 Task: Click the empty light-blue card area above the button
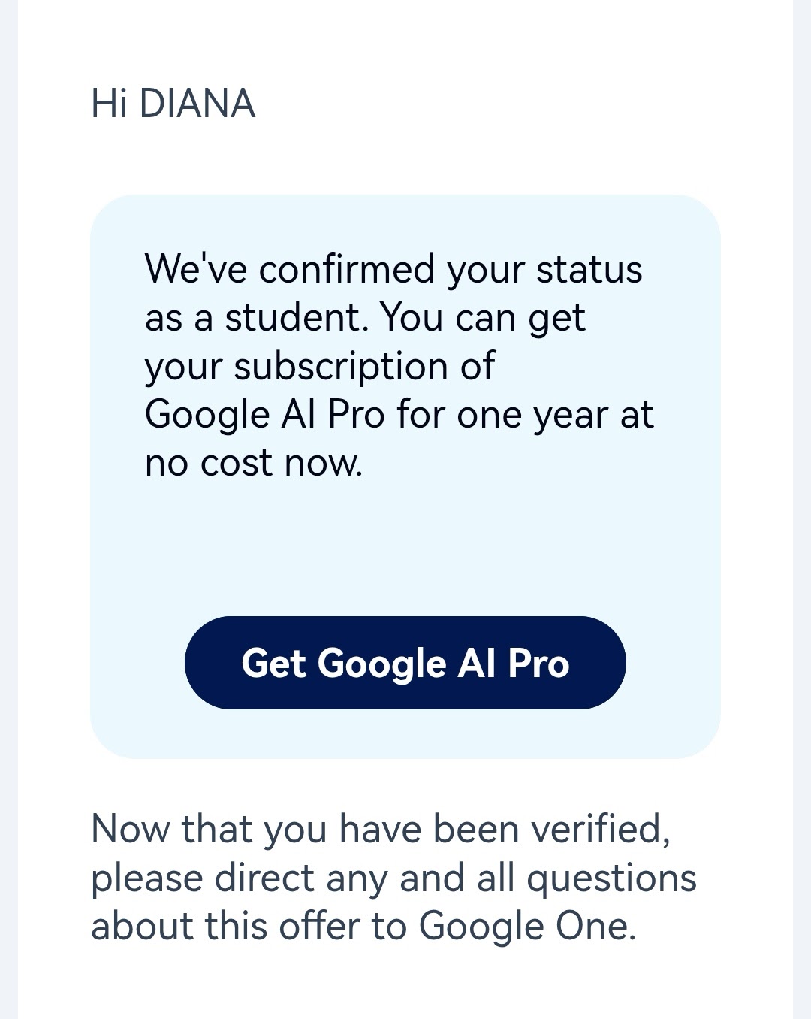coord(405,549)
